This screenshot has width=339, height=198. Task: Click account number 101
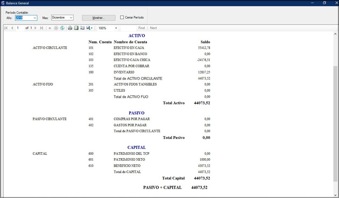(91, 47)
